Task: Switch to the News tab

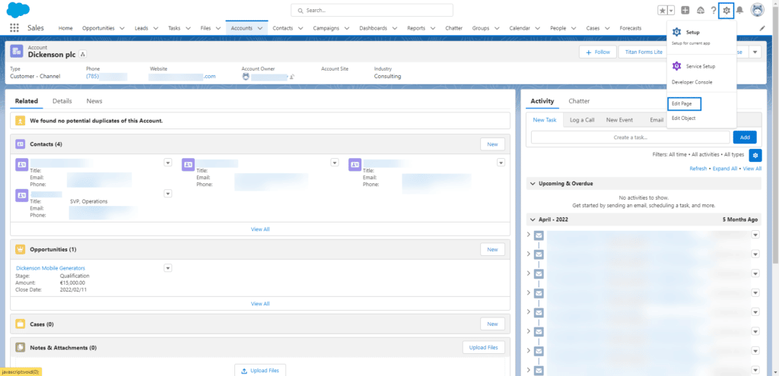Action: pos(94,101)
